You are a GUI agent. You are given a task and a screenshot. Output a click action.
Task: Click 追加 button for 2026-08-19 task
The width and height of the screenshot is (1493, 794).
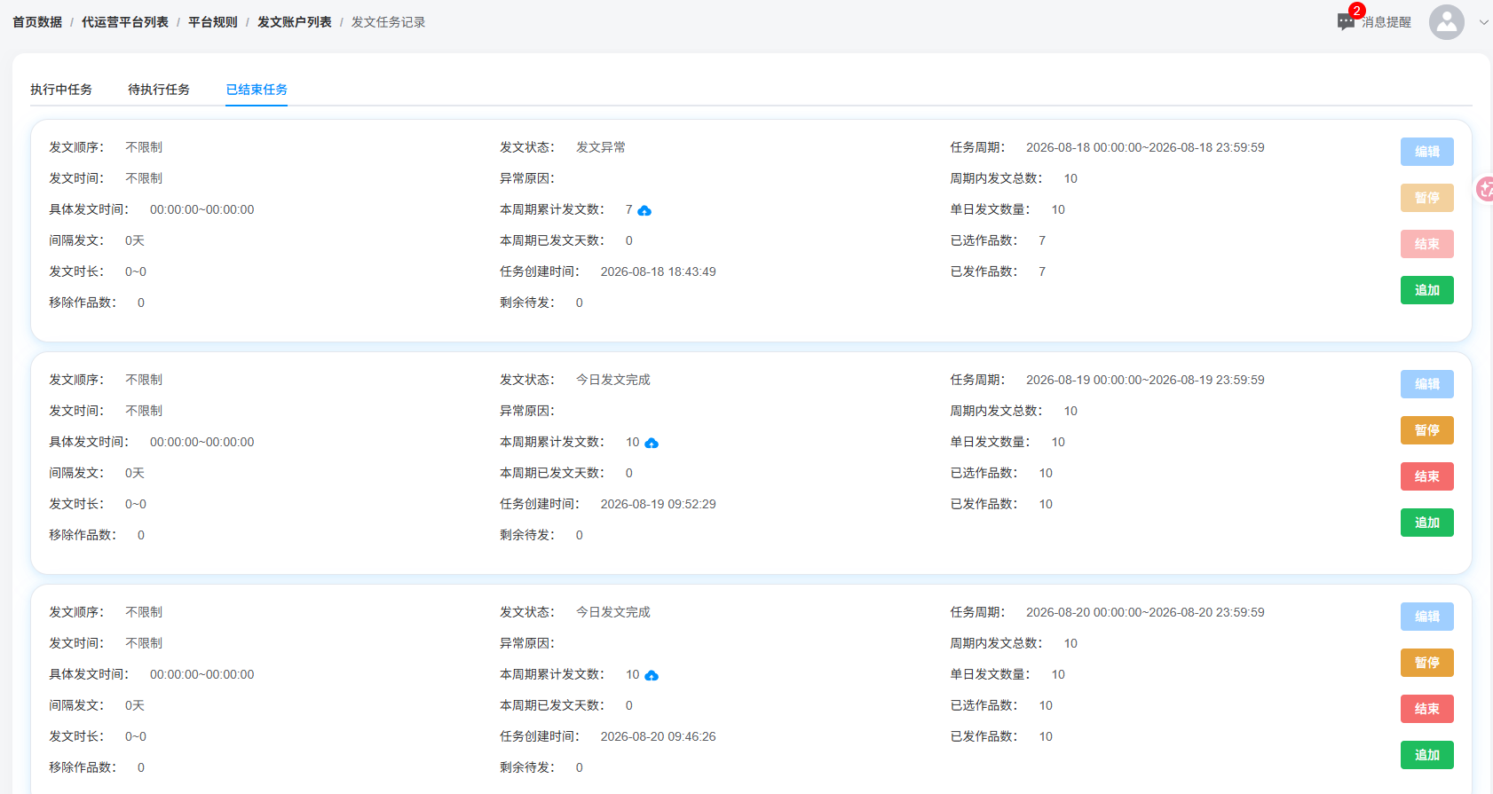[x=1427, y=523]
